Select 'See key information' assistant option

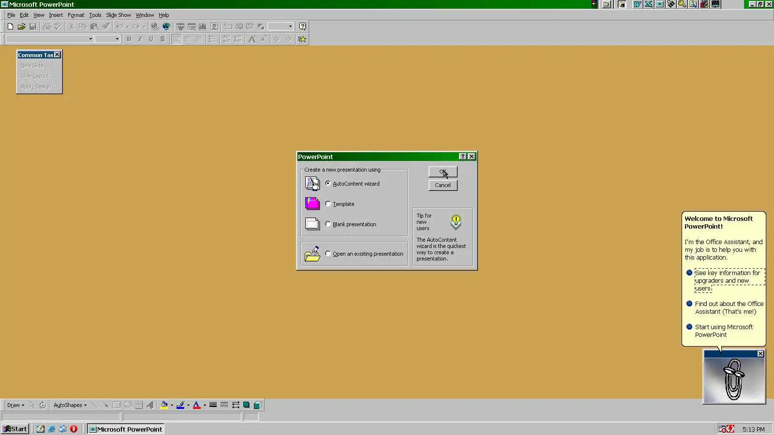[729, 280]
